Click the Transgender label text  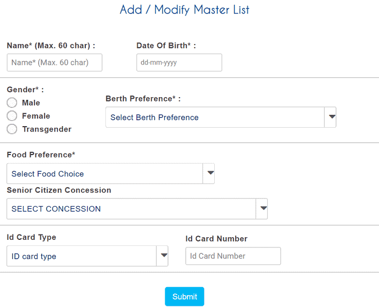[x=47, y=129]
